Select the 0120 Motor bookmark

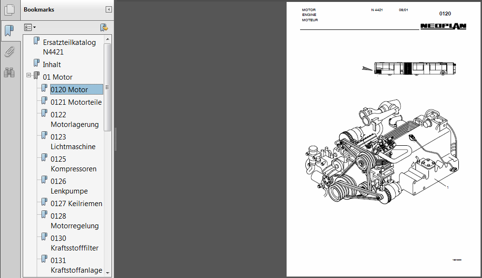(x=77, y=89)
